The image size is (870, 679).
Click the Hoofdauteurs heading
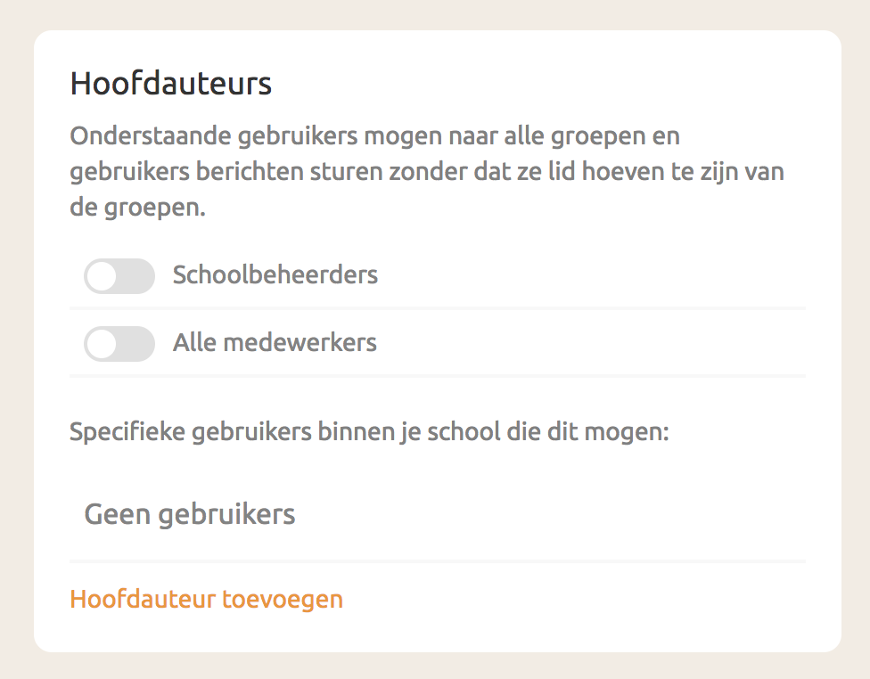tap(170, 84)
